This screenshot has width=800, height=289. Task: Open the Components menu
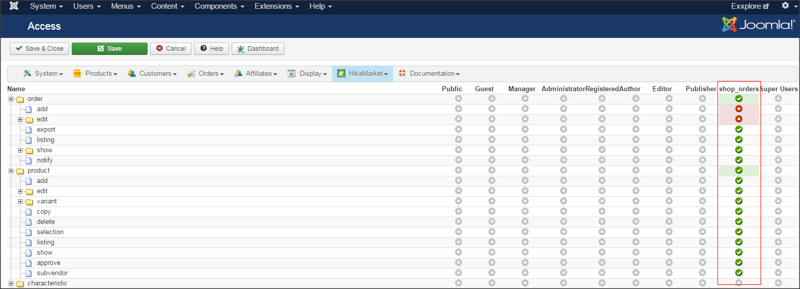(x=219, y=6)
